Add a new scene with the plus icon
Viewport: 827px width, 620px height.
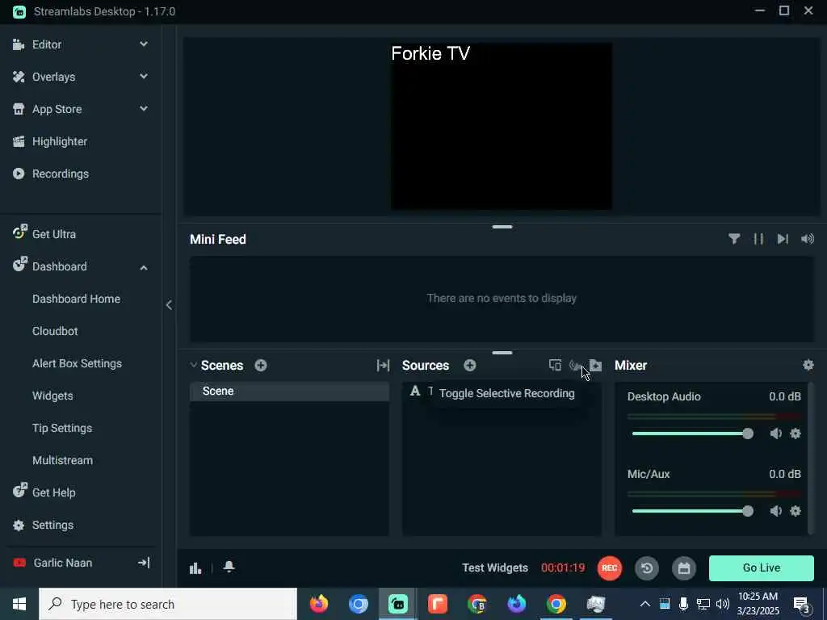pos(261,366)
